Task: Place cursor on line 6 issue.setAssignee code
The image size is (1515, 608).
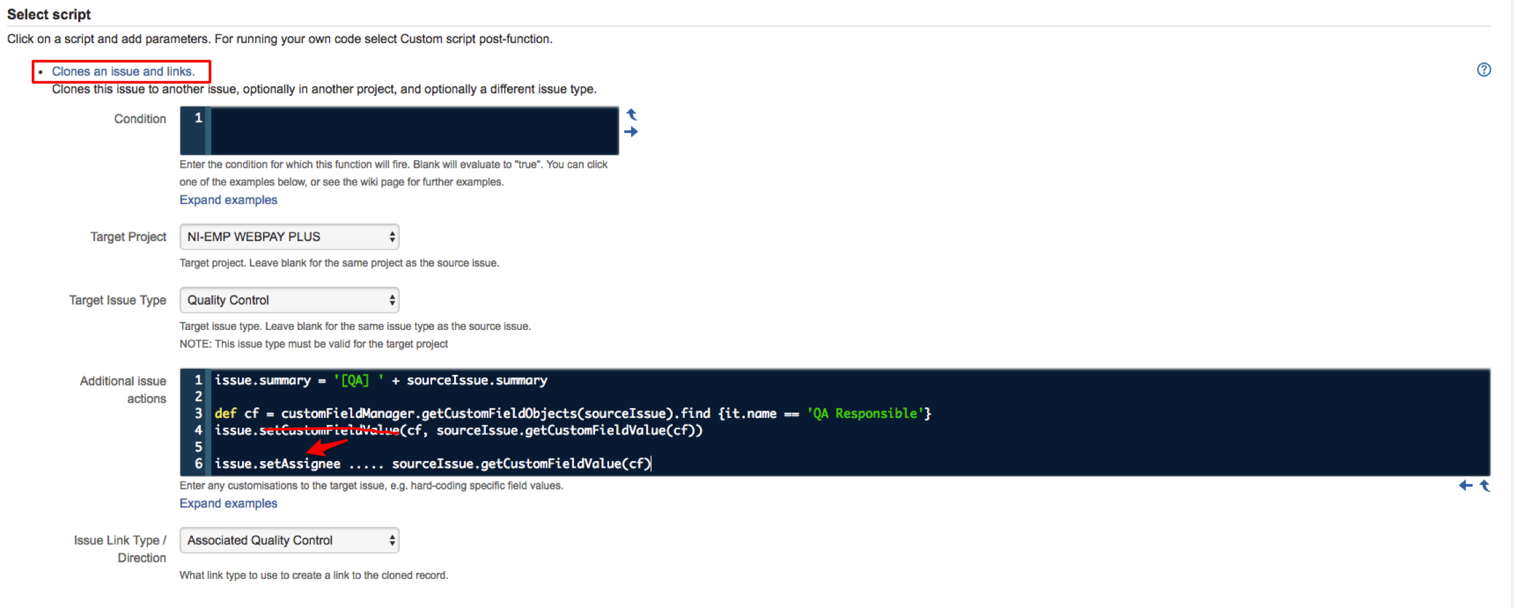Action: pos(433,464)
